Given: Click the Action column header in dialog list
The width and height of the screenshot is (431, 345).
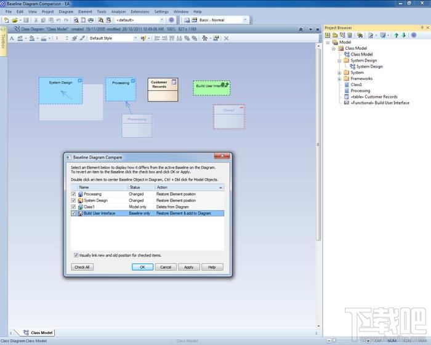Looking at the screenshot, I should (190, 187).
